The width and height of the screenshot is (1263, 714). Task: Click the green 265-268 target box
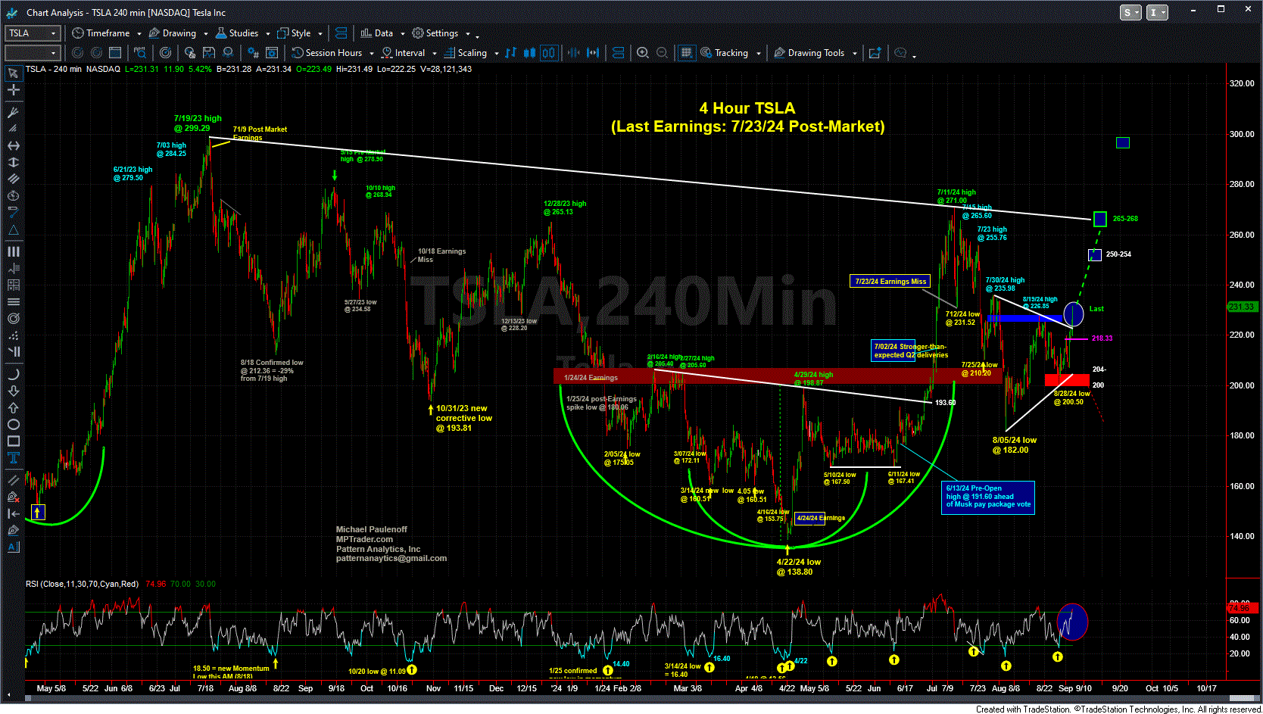pyautogui.click(x=1100, y=219)
